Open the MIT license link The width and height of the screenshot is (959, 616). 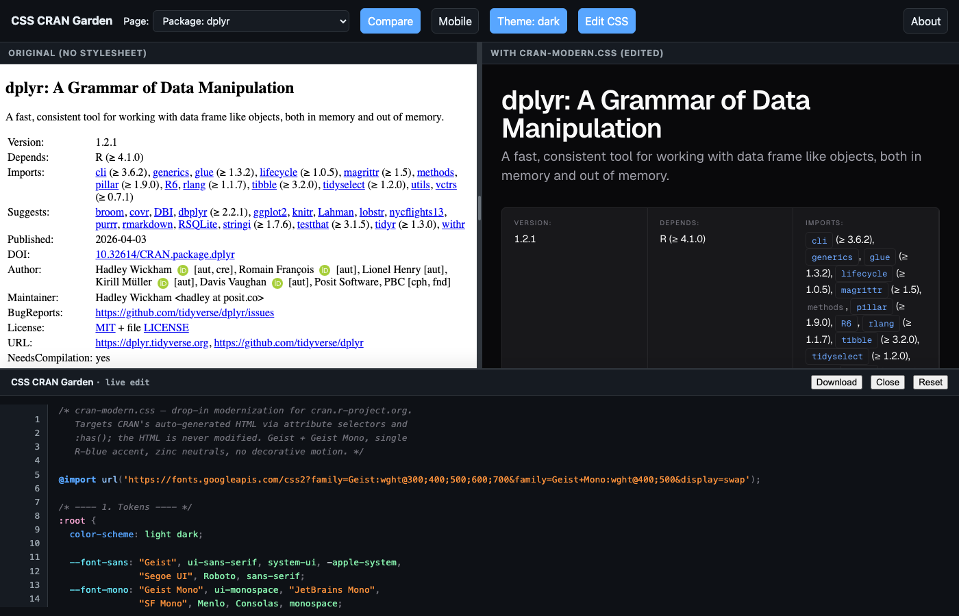[105, 328]
